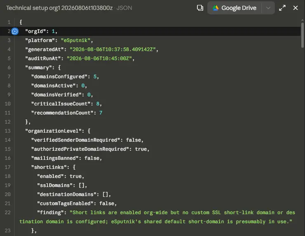The height and width of the screenshot is (236, 305).
Task: Click the "verifiedSenderDomainRequired" key
Action: (76, 140)
